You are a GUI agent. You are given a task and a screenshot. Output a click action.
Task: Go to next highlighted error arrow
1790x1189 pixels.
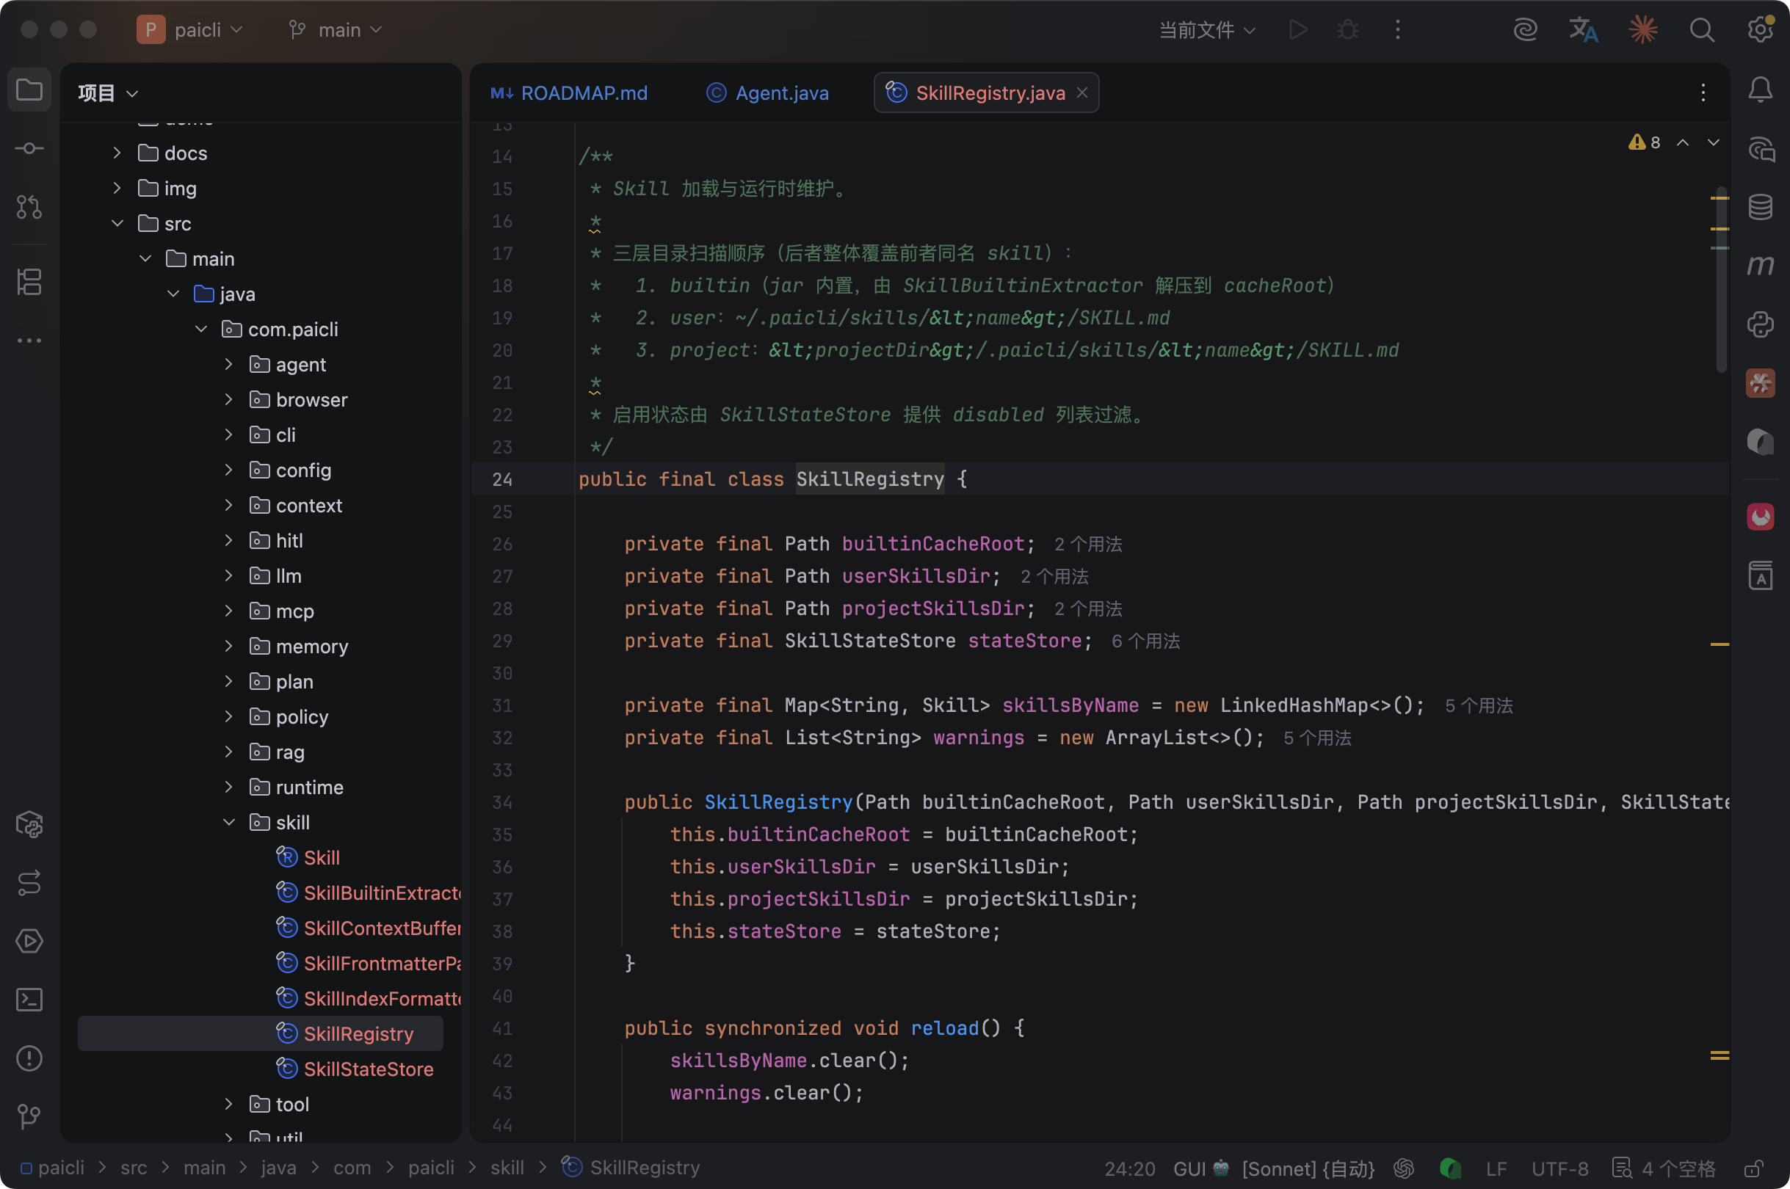[1714, 142]
